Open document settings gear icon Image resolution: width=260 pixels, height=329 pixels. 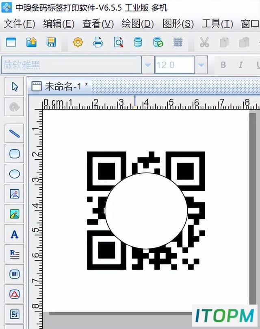pyautogui.click(x=78, y=42)
